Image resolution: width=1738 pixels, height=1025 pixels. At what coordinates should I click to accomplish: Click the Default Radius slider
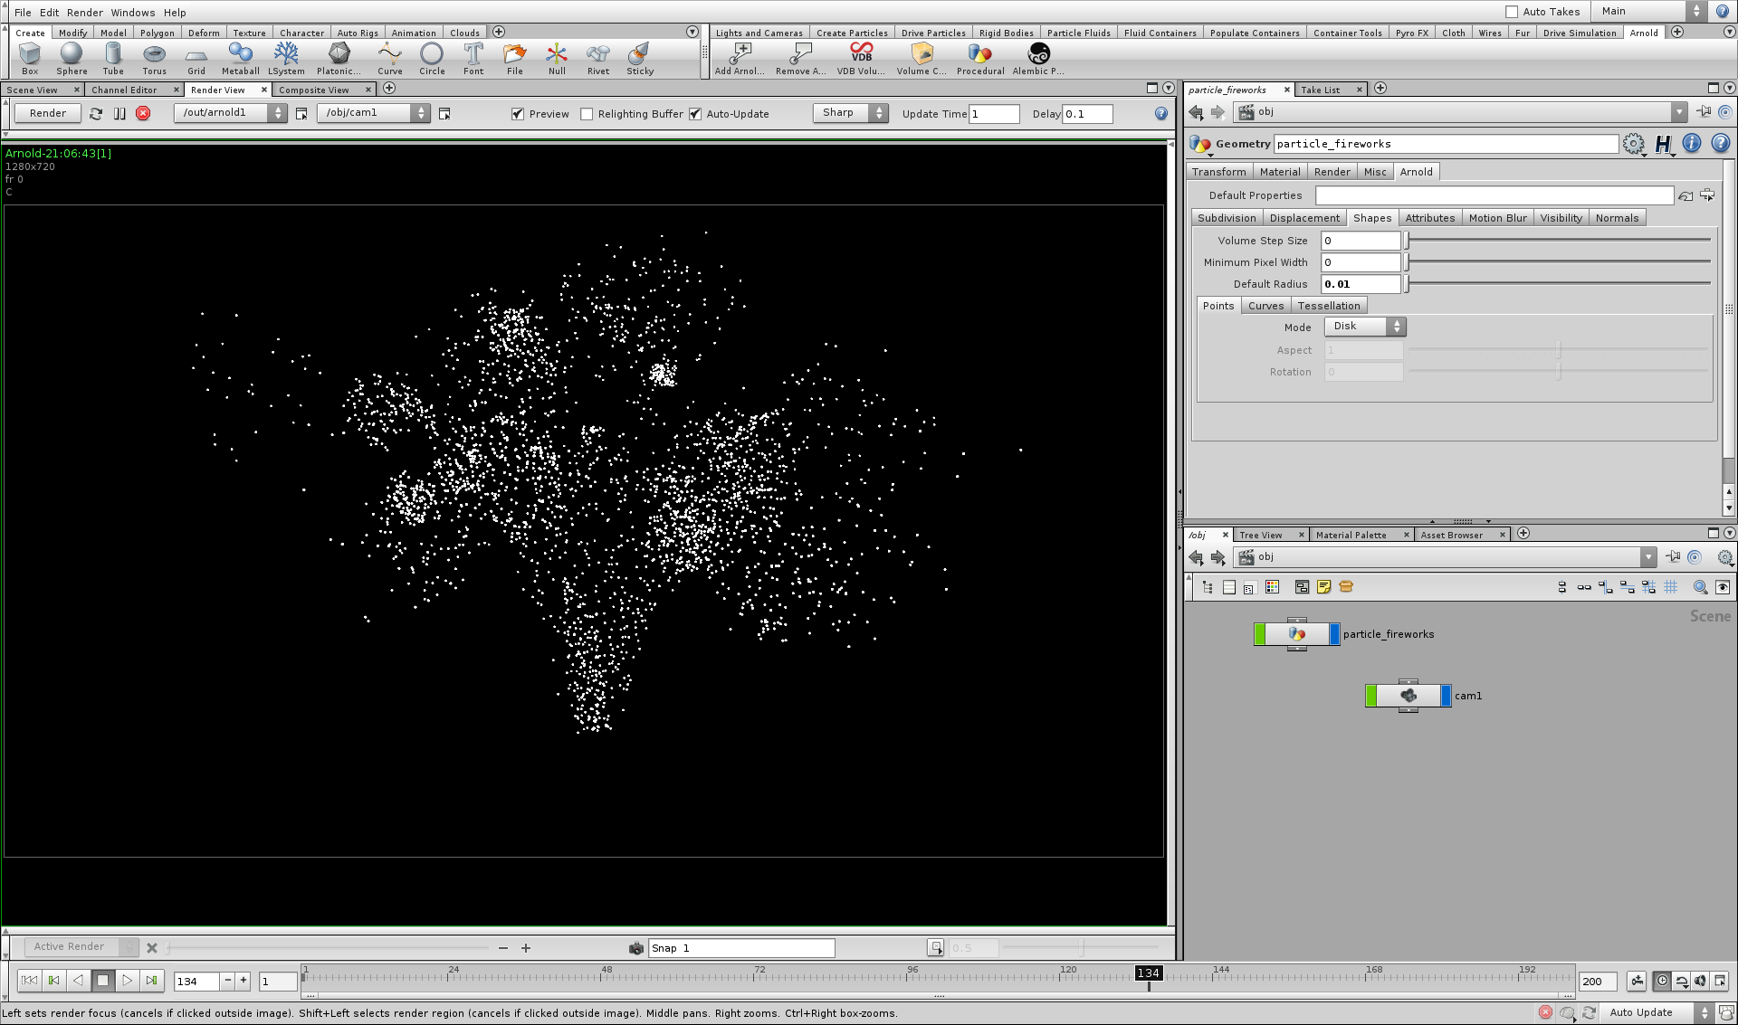[1557, 284]
